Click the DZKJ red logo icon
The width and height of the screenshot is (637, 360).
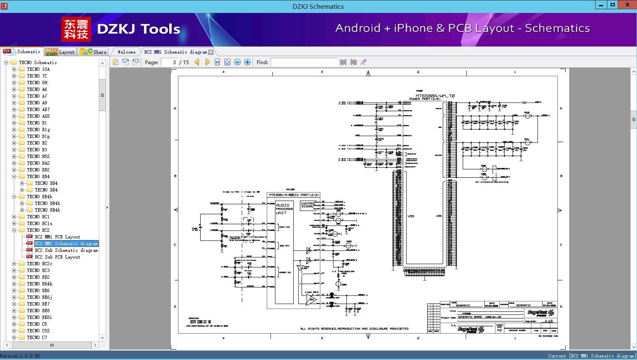click(x=76, y=29)
